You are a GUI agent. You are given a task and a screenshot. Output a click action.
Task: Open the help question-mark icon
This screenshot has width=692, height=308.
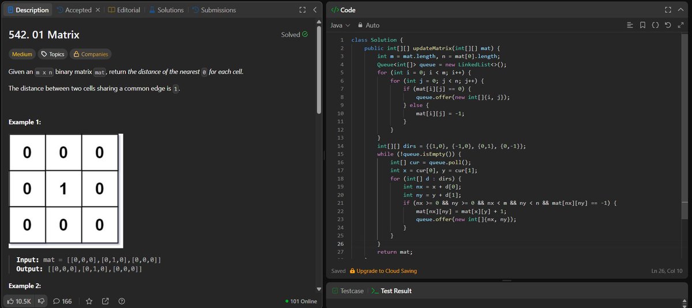pyautogui.click(x=122, y=301)
